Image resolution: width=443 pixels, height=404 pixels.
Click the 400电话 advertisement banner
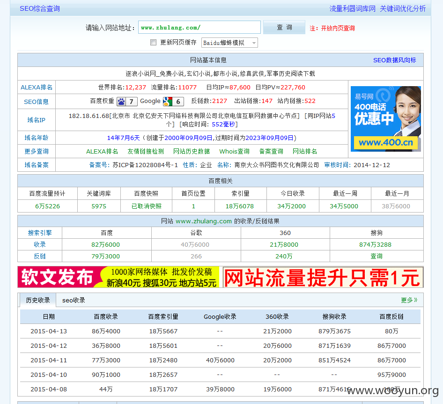386,119
